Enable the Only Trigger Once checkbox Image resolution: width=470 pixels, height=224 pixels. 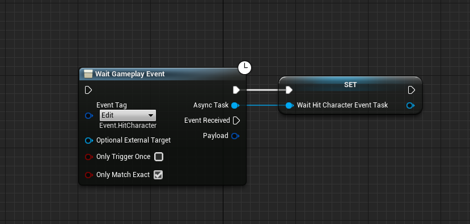point(159,157)
